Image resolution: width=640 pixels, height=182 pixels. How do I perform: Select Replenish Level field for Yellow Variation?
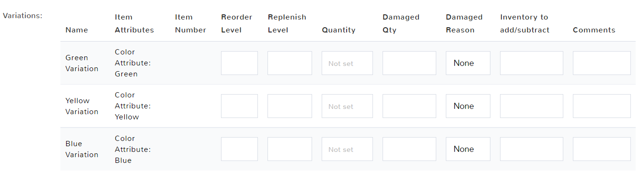click(290, 106)
